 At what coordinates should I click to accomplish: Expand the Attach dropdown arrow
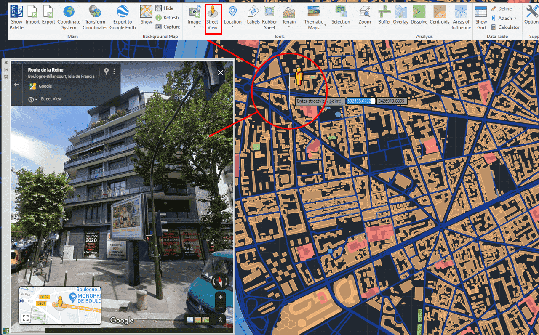[515, 19]
